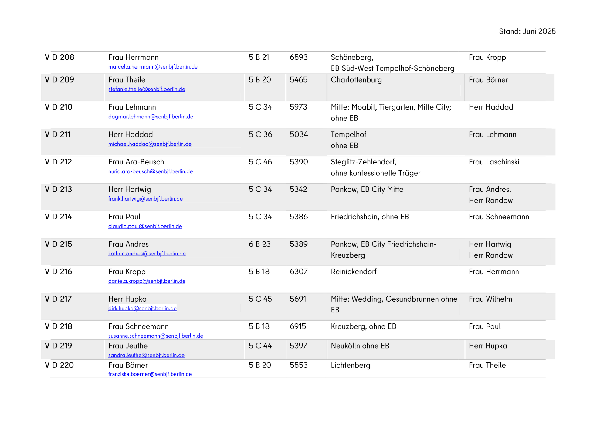Click sandra.jeuthe@senbjf.berlin.de link

[146, 355]
